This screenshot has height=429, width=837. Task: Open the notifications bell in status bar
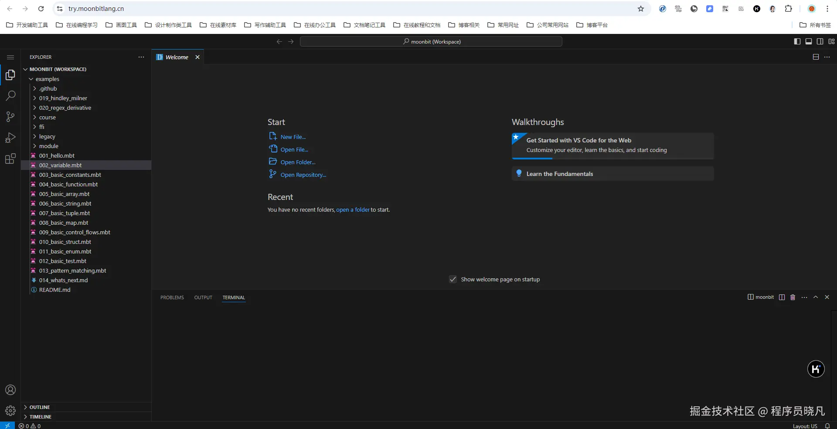(x=827, y=426)
